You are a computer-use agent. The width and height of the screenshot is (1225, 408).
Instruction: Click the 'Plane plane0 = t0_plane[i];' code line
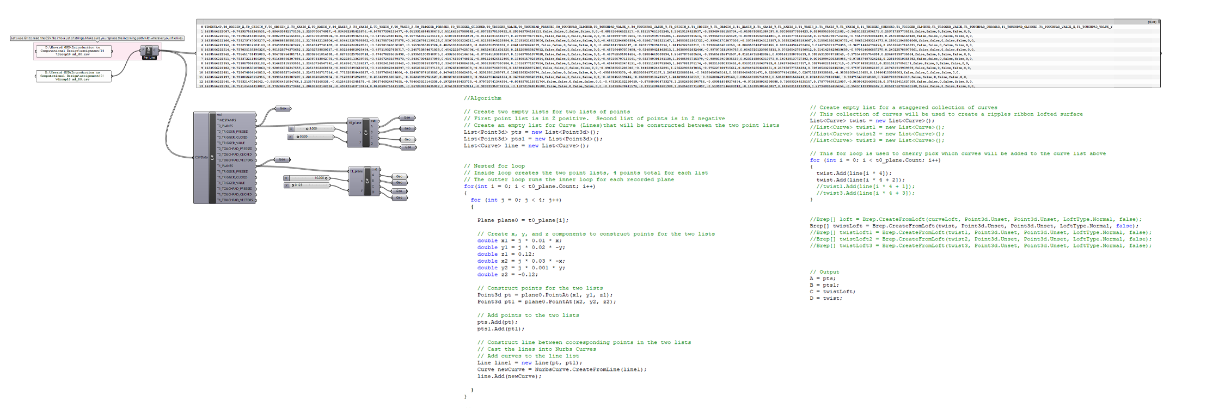point(523,220)
